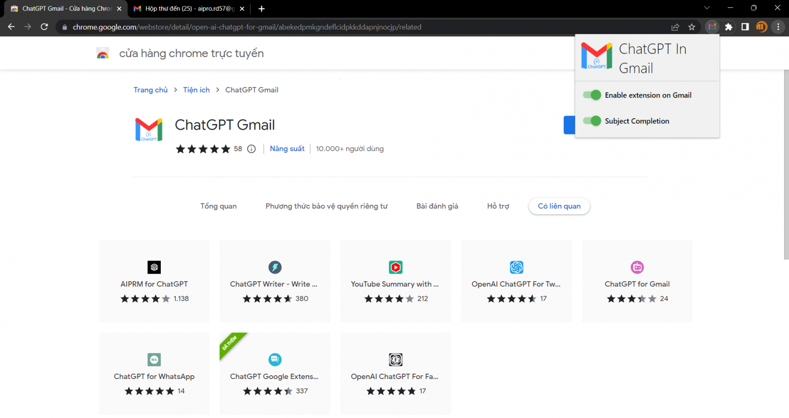Image resolution: width=789 pixels, height=418 pixels.
Task: Click YouTube Summary with title
Action: tap(394, 284)
